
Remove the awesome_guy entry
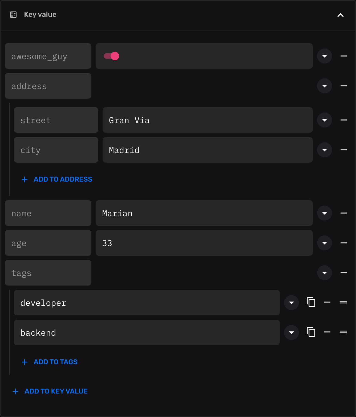pyautogui.click(x=343, y=56)
